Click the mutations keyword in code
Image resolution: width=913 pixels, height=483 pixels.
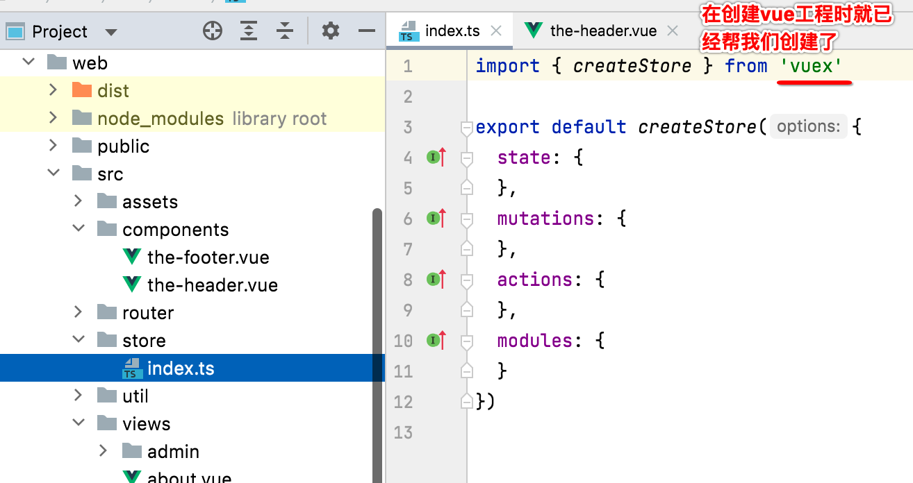click(x=546, y=219)
